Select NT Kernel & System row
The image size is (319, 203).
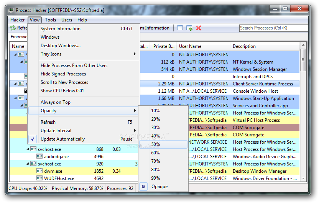pyautogui.click(x=220, y=62)
